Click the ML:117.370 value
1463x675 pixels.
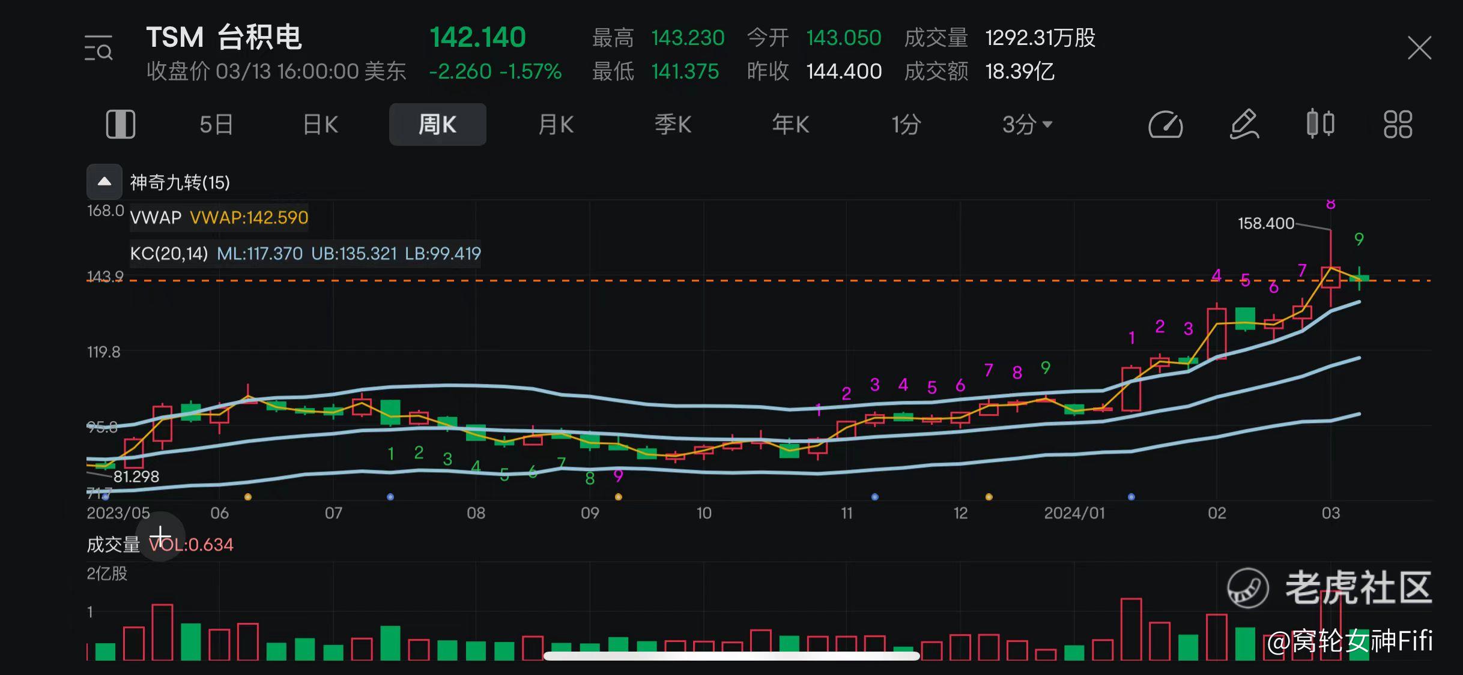pos(259,253)
